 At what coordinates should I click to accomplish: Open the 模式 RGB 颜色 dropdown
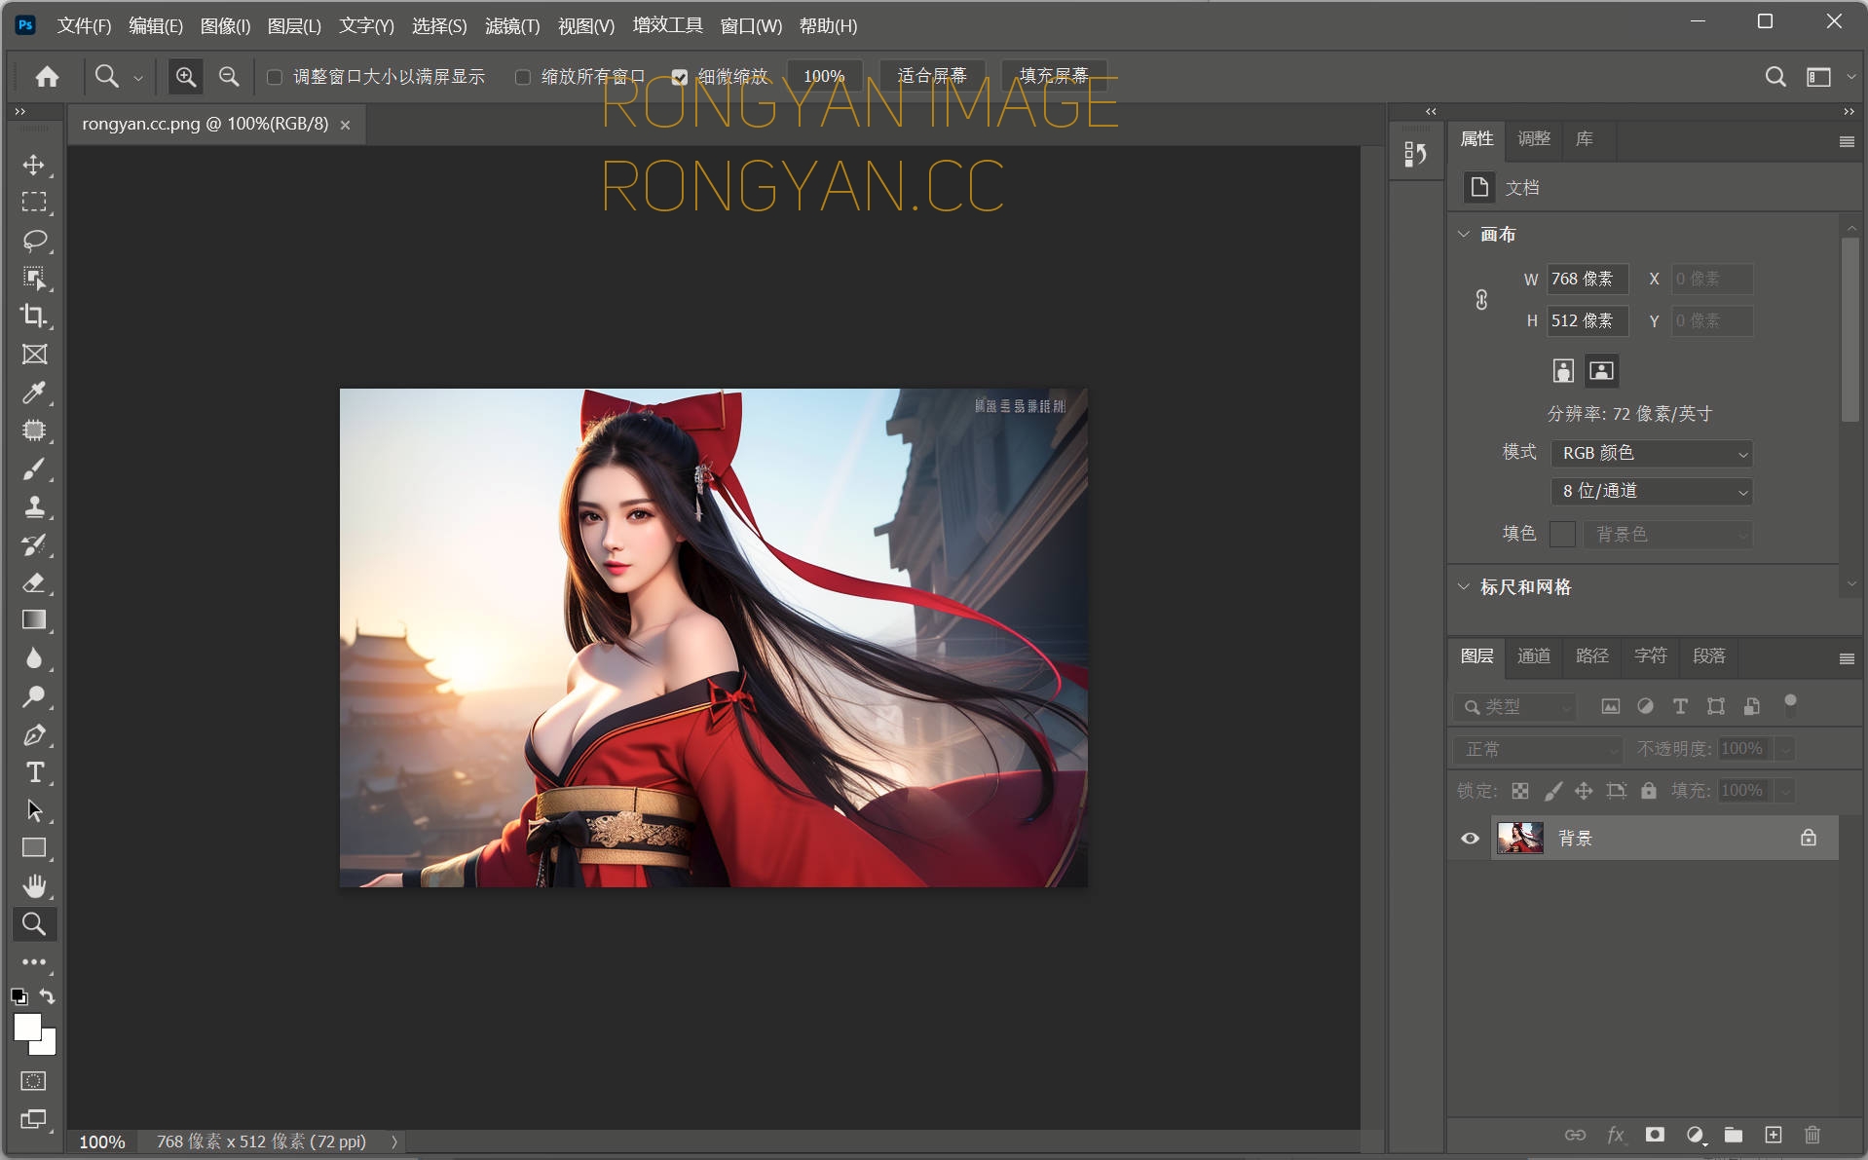1652,453
